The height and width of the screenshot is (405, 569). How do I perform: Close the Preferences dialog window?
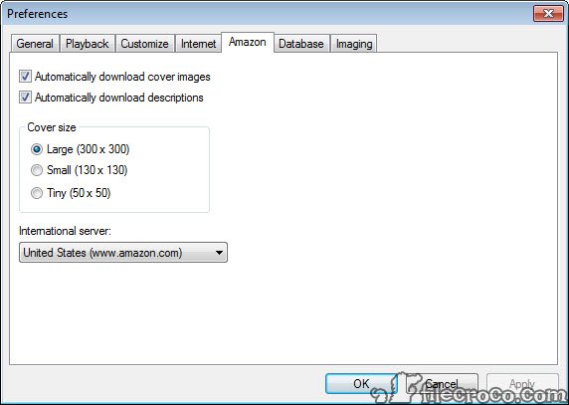(548, 13)
